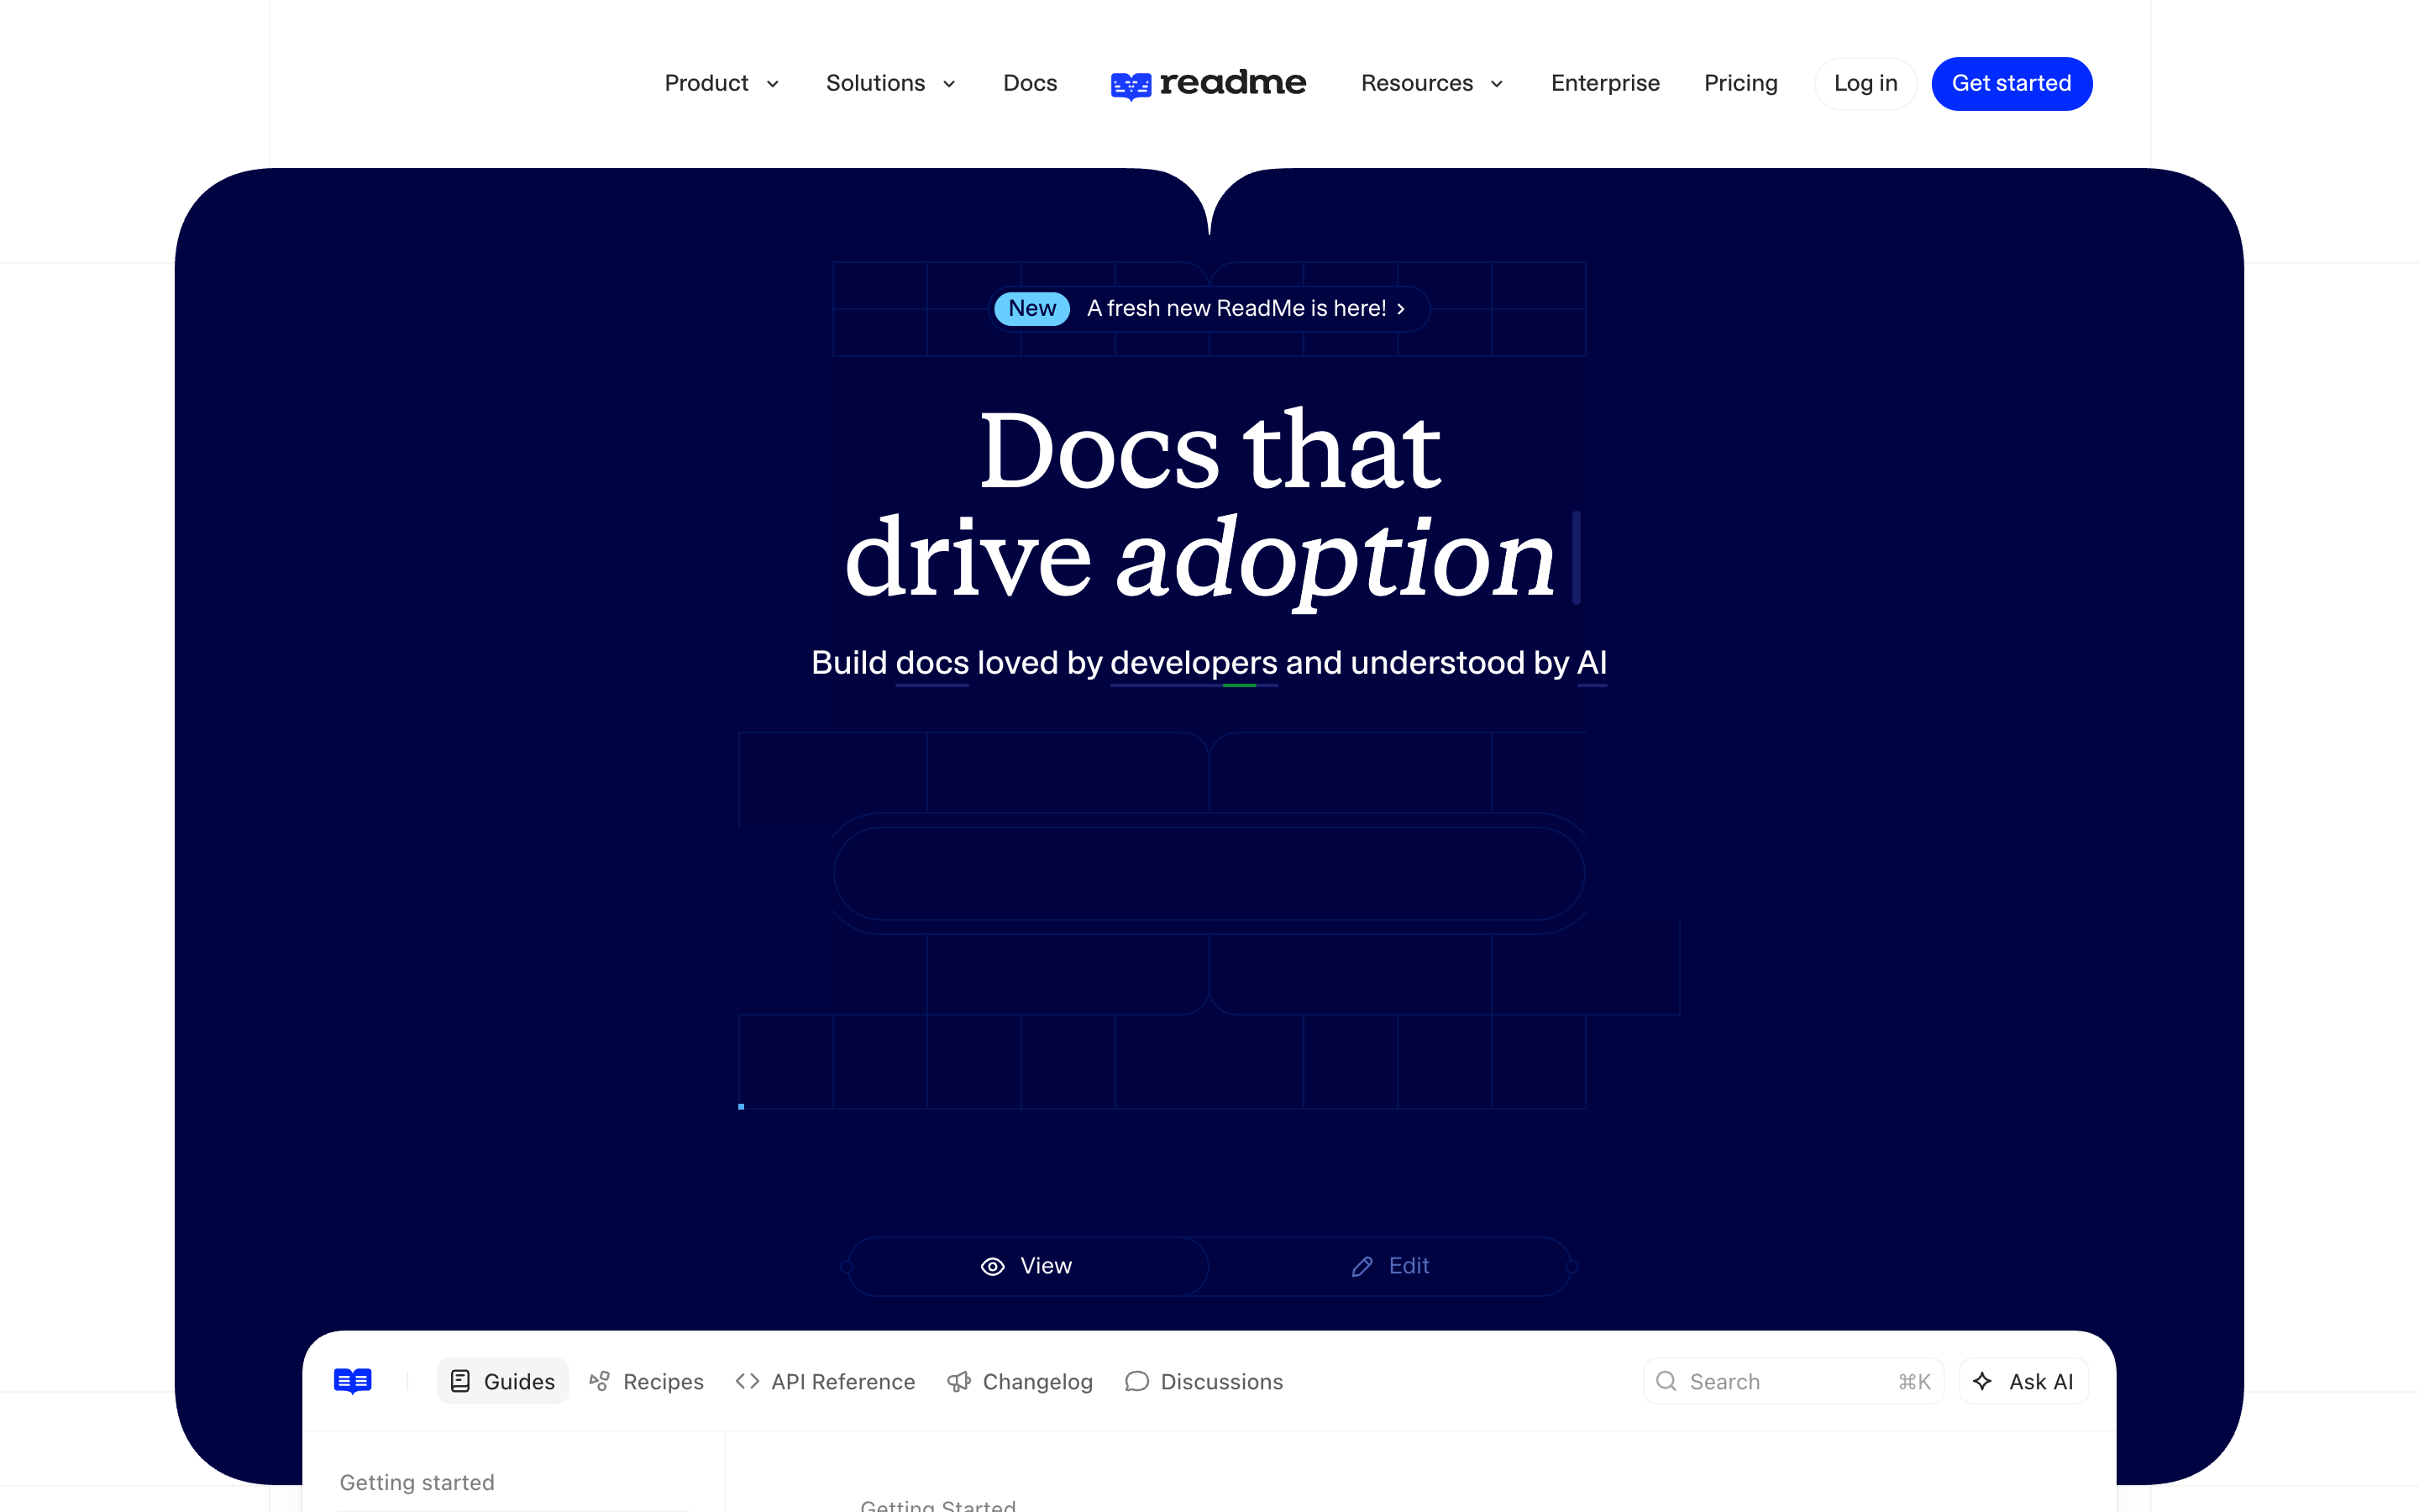Click the magnifier icon in Search field
This screenshot has height=1512, width=2419.
[x=1666, y=1381]
